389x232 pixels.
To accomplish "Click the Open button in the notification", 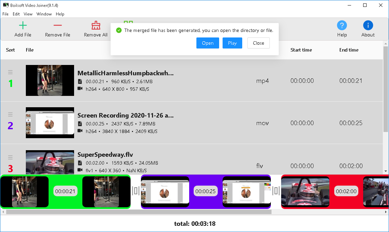I will tap(208, 43).
